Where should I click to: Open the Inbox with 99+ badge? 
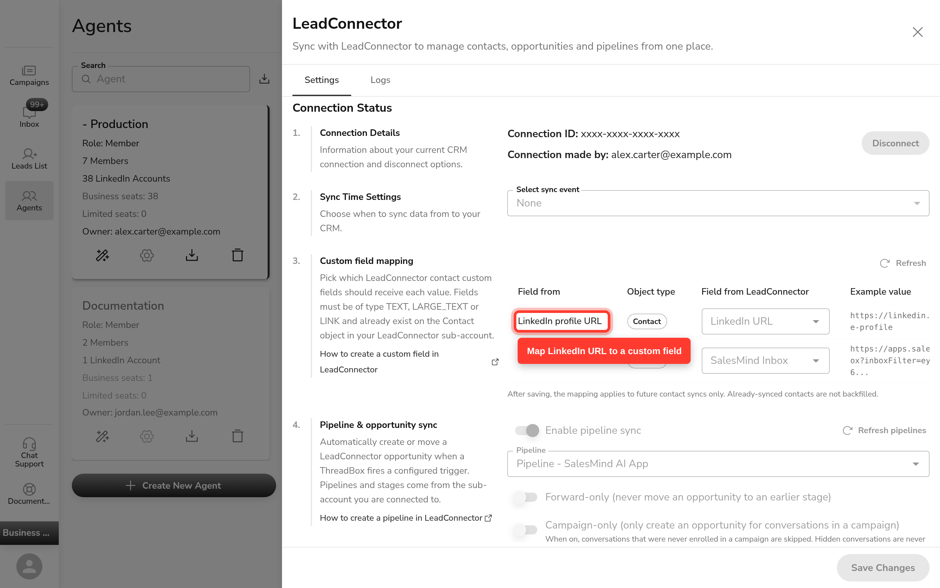click(x=29, y=114)
